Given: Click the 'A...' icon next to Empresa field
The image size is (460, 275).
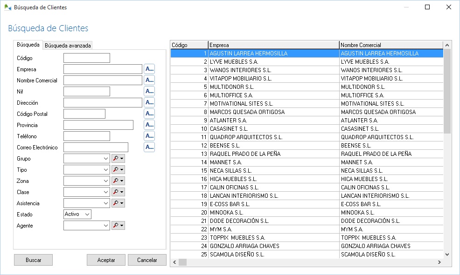Looking at the screenshot, I should (x=149, y=69).
